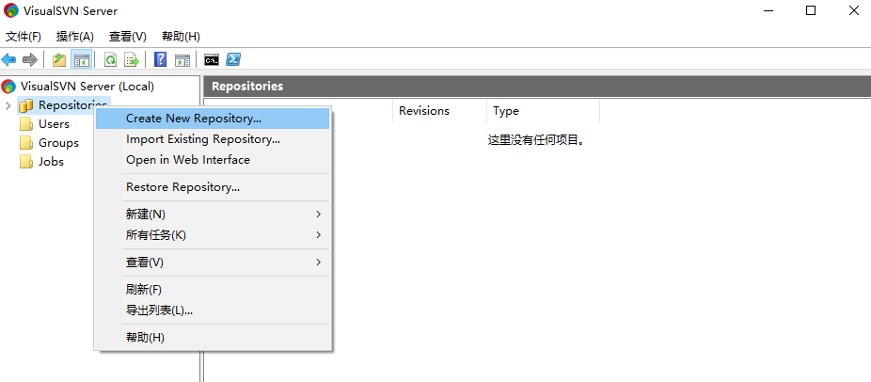Sort by the Revisions column header
Screen dimensions: 871x382
(439, 111)
